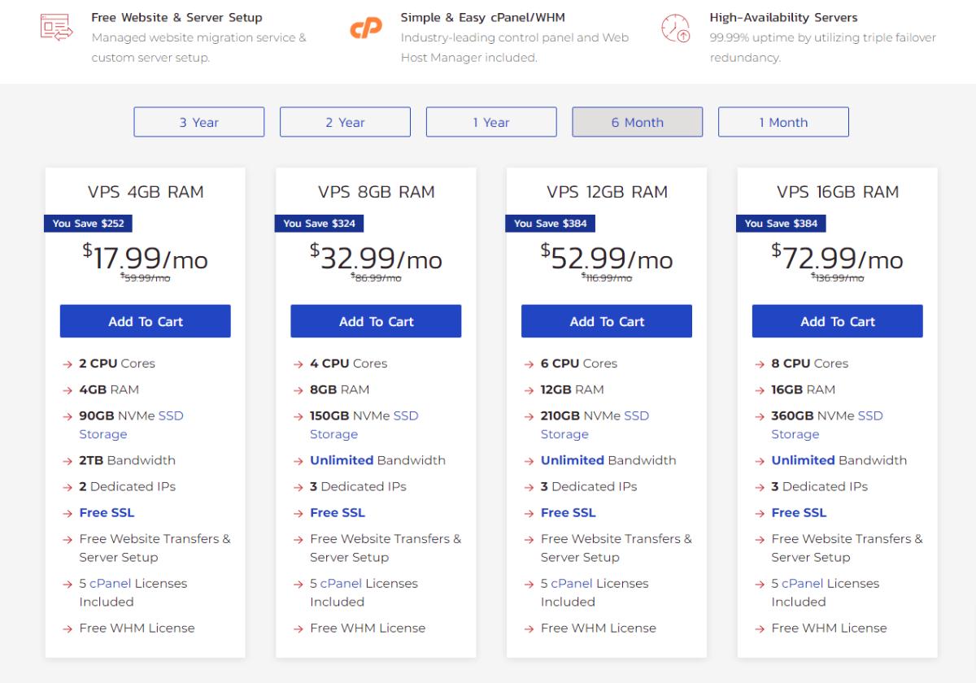Open cPanel link in VPS 12GB plan
The image size is (976, 683).
tap(572, 583)
